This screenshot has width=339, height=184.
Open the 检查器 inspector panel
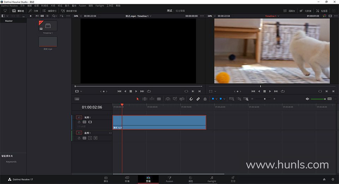(321, 11)
